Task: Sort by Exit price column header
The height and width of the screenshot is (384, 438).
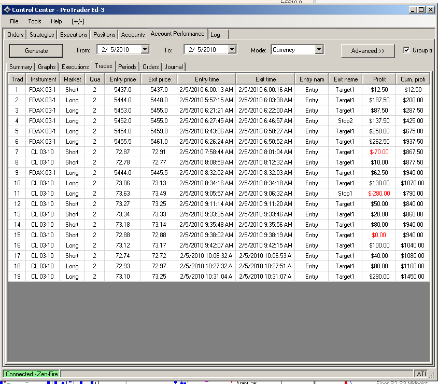Action: click(x=159, y=79)
